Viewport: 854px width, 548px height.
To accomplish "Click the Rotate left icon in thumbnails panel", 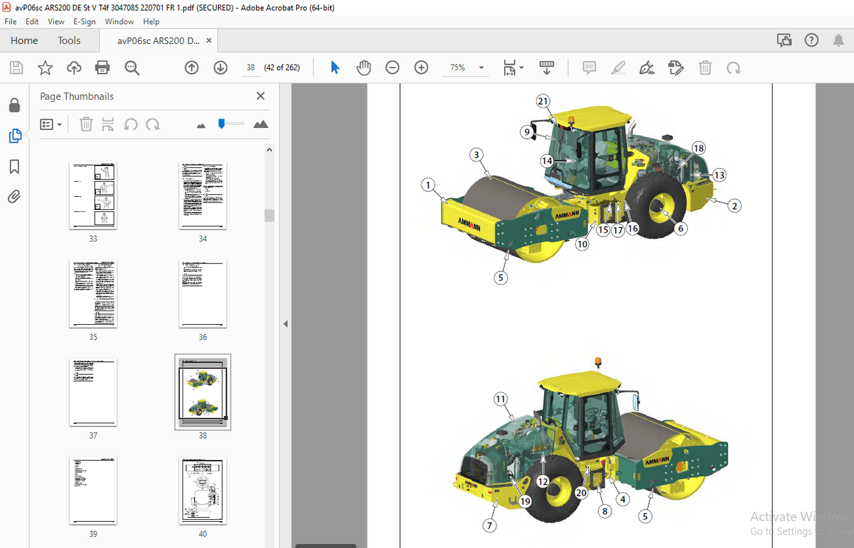I will click(x=131, y=124).
